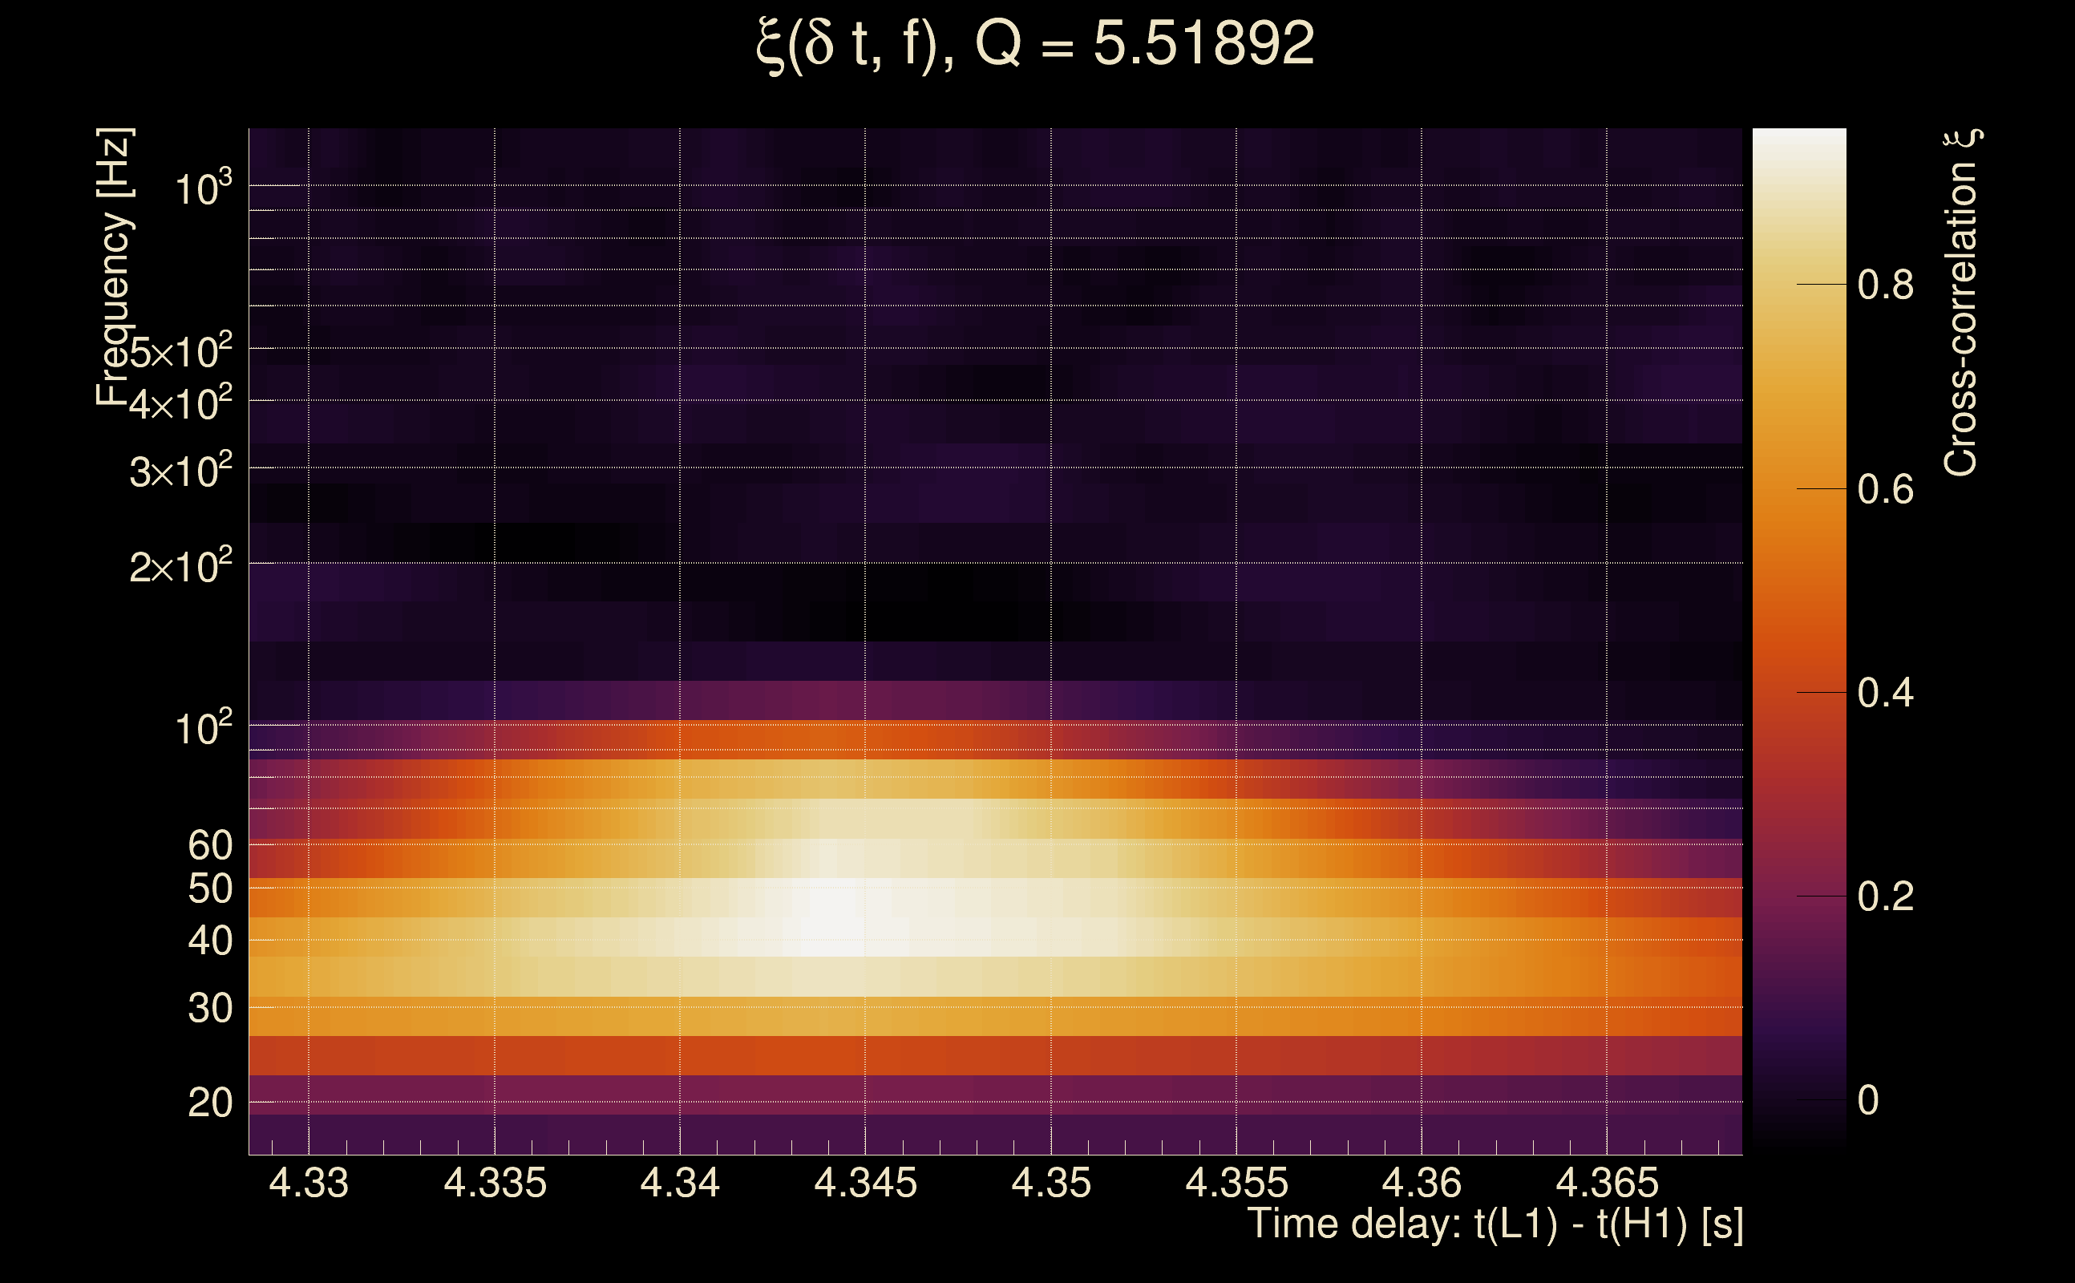Click the 0.4 value on the color scale
Image resolution: width=2075 pixels, height=1283 pixels.
point(1885,694)
